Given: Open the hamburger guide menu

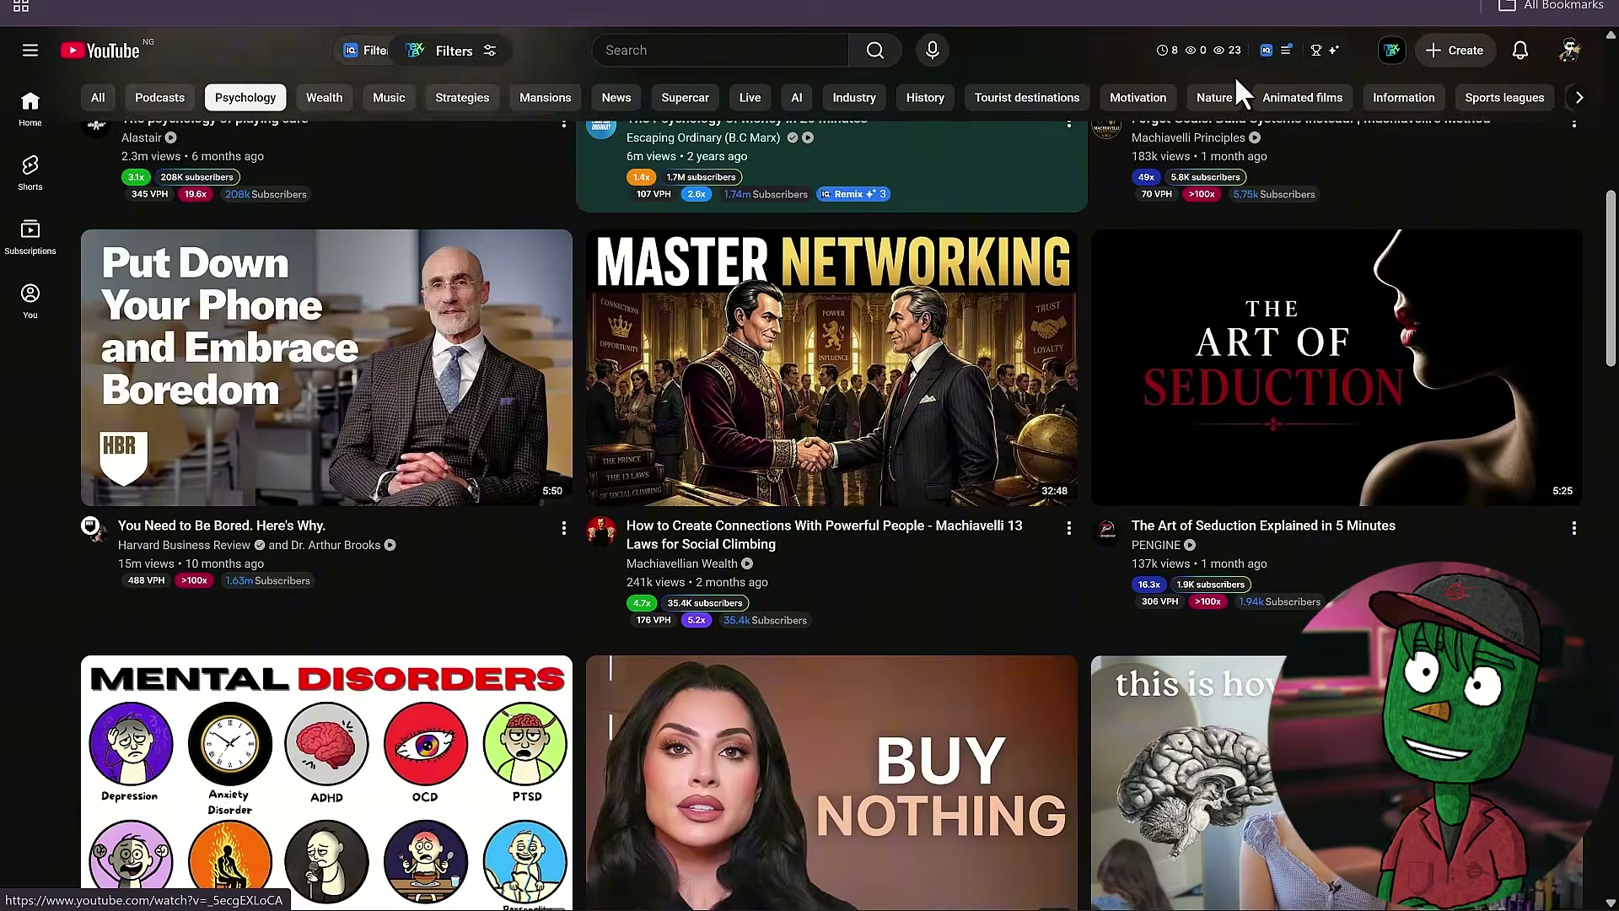Looking at the screenshot, I should 30,51.
